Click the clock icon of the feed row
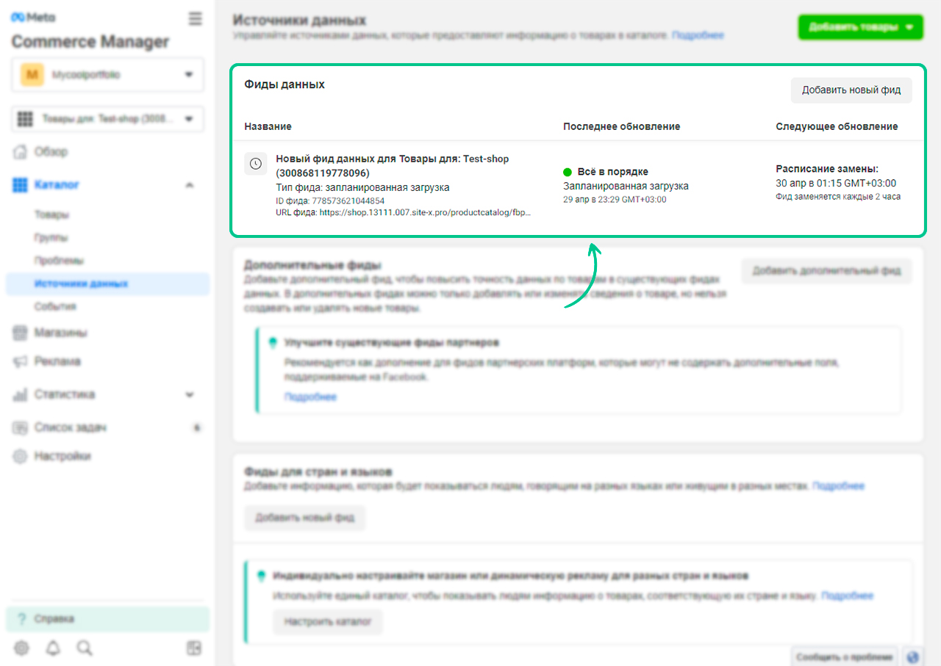Viewport: 941px width, 666px height. point(255,164)
